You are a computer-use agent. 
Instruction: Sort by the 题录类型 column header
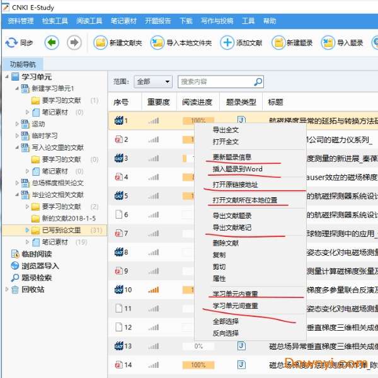(241, 102)
